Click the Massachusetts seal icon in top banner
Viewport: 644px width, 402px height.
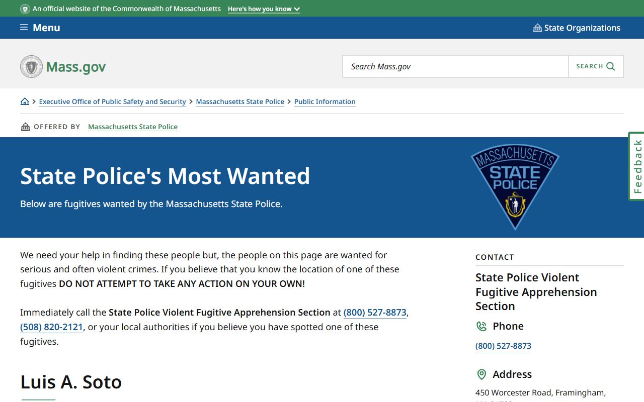point(25,9)
